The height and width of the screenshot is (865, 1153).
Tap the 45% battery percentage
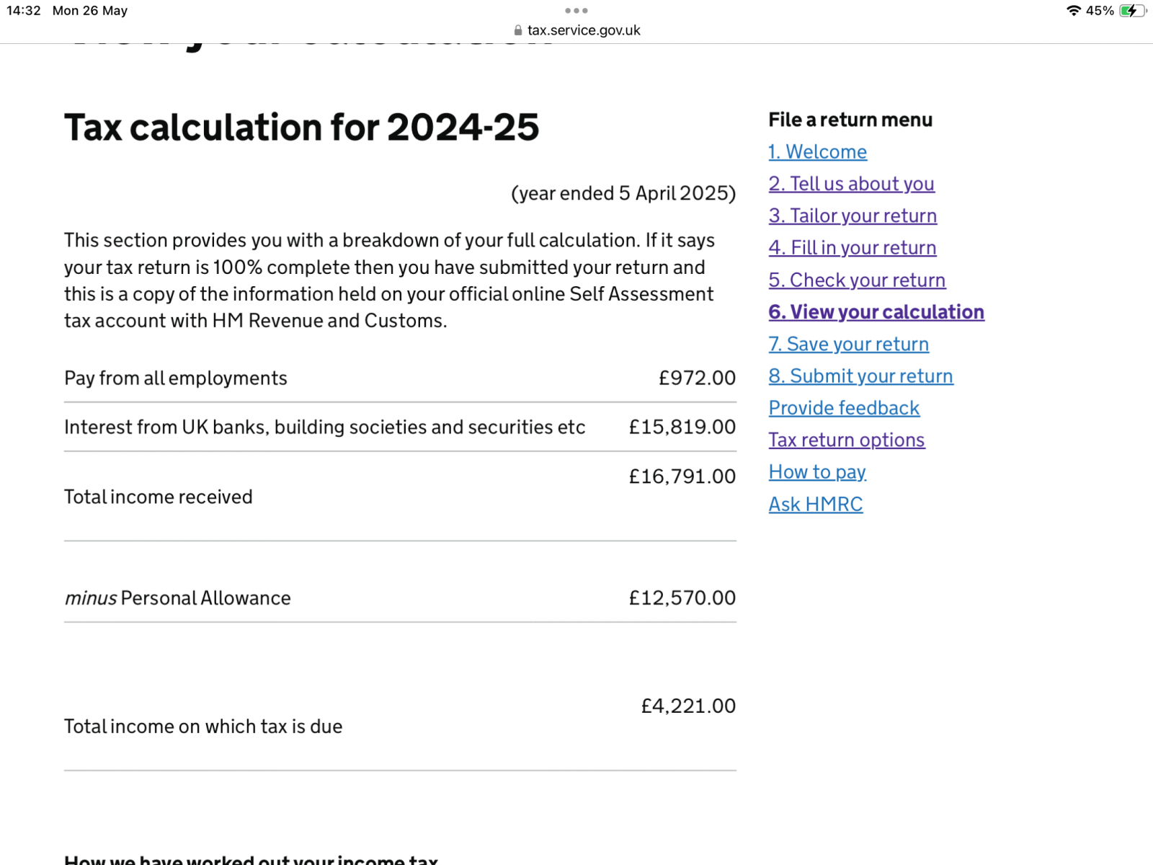point(1100,11)
